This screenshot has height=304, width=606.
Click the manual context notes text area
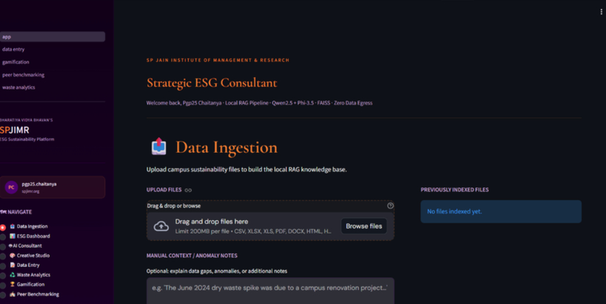270,291
